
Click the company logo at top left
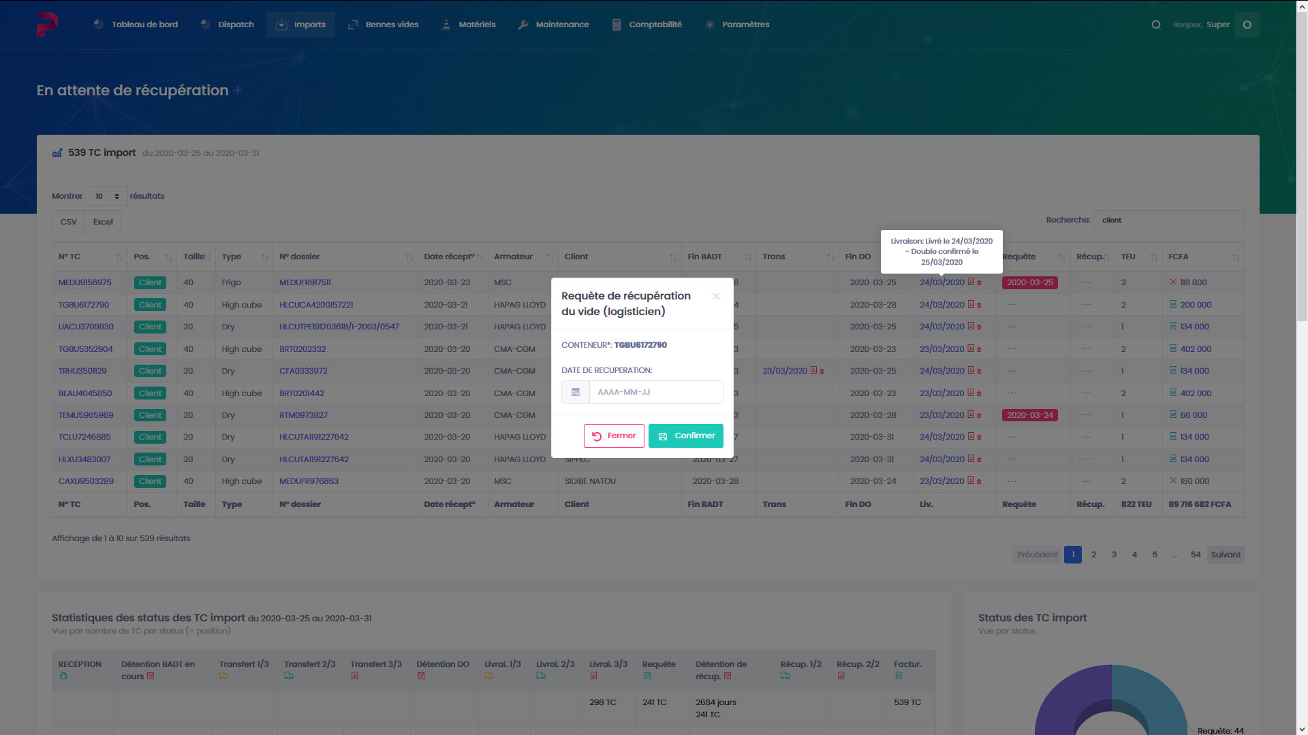click(47, 24)
